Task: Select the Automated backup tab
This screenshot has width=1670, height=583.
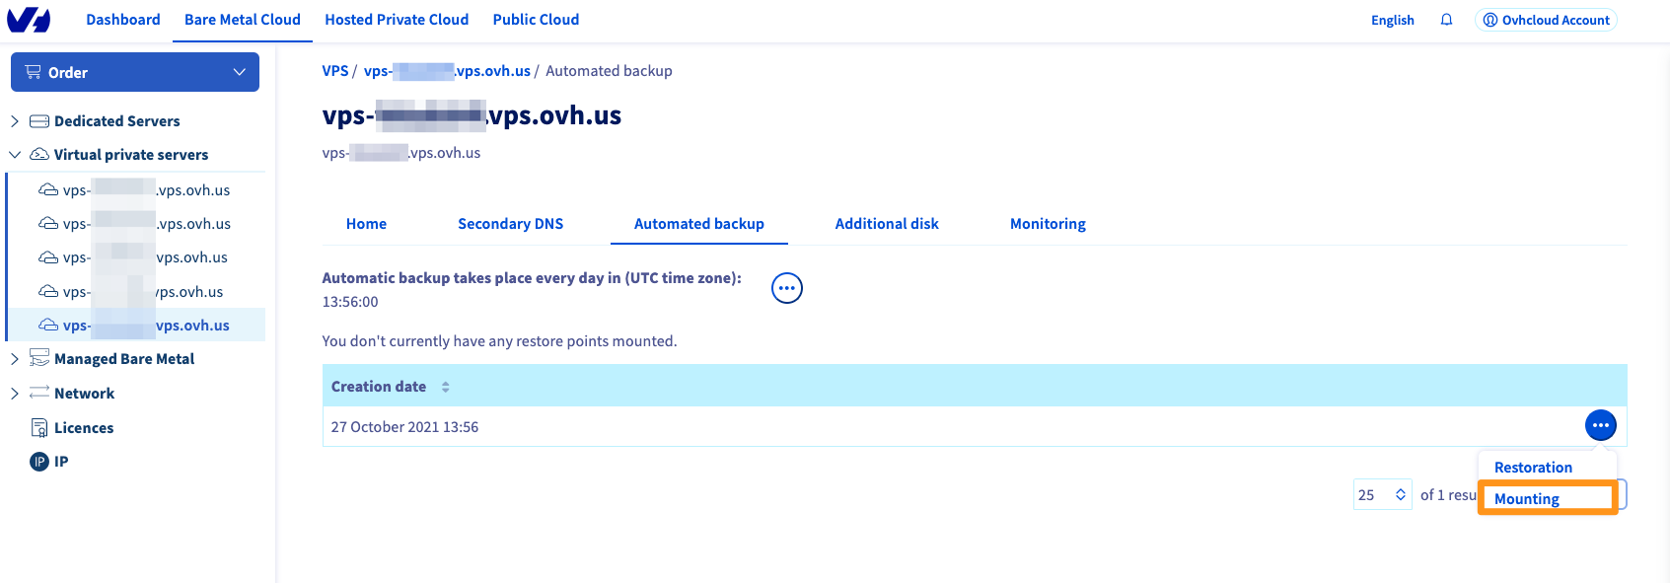Action: [x=699, y=224]
